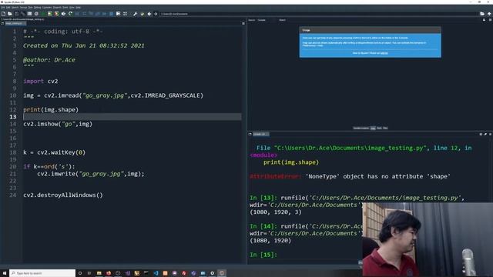Select the Help tab below the pane

(373, 128)
